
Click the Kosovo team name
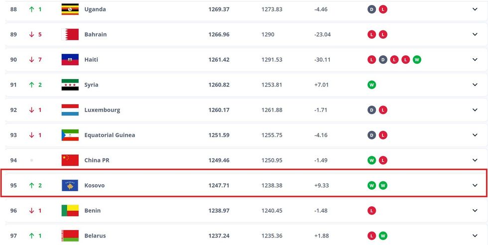[x=95, y=185]
